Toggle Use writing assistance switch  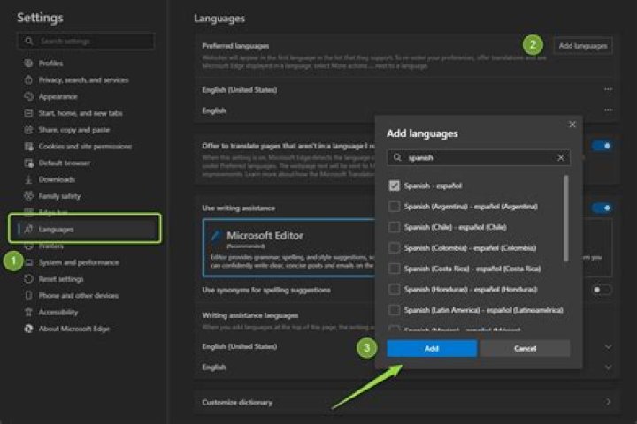coord(602,208)
